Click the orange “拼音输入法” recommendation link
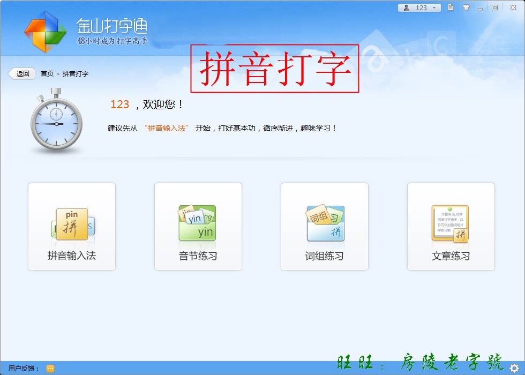This screenshot has height=375, width=525. point(167,128)
